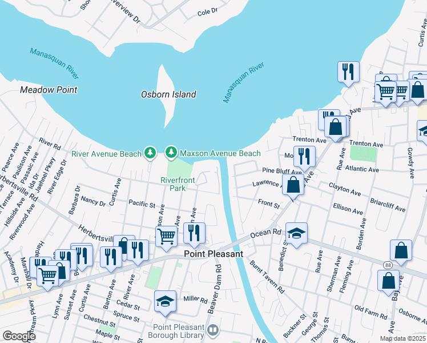Click the Map data ©2025 attribution
Viewport: 427px width, 343px height.
403,338
